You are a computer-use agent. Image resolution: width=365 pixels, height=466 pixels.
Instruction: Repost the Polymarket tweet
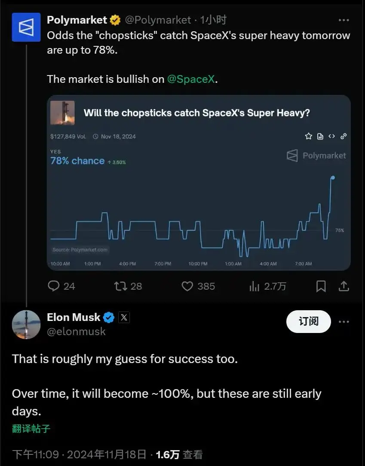click(121, 286)
